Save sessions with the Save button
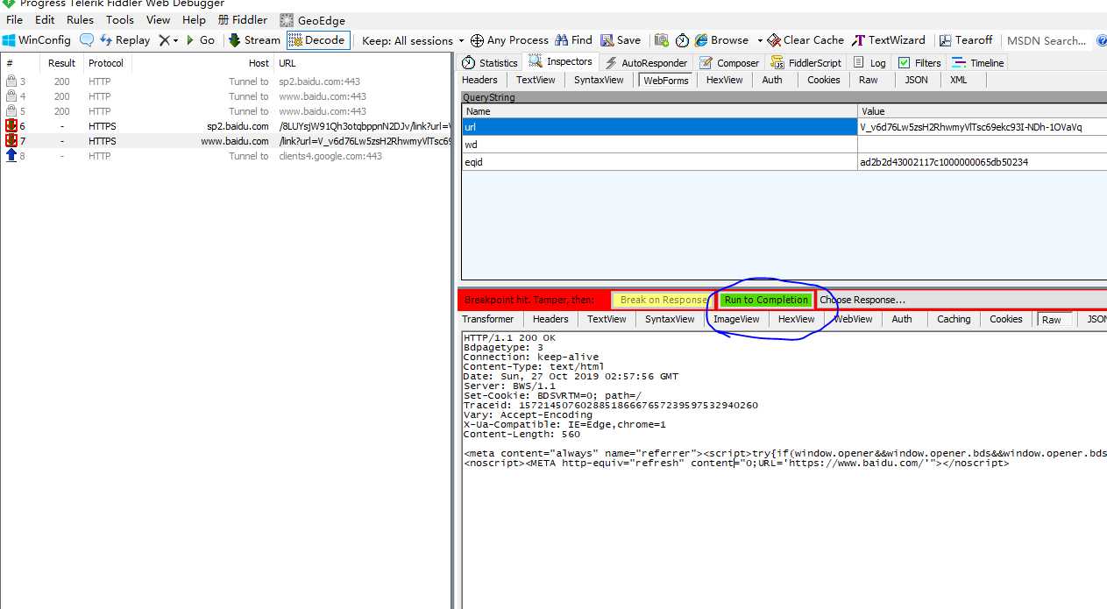This screenshot has height=609, width=1107. tap(621, 40)
